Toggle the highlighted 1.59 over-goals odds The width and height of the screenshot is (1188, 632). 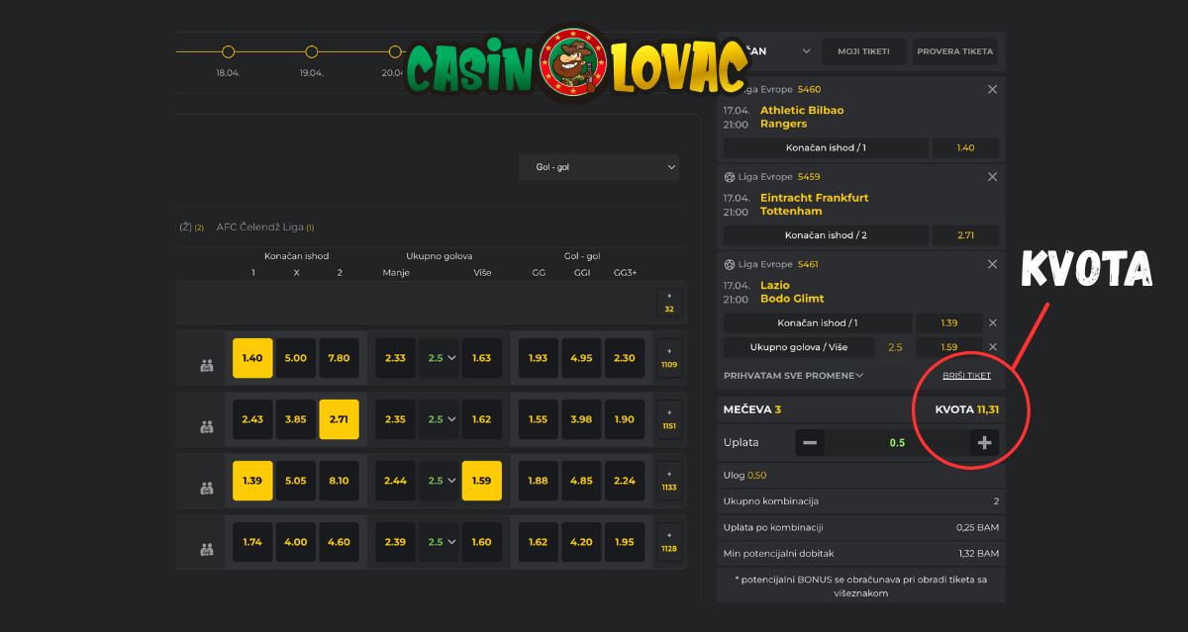[x=481, y=481]
